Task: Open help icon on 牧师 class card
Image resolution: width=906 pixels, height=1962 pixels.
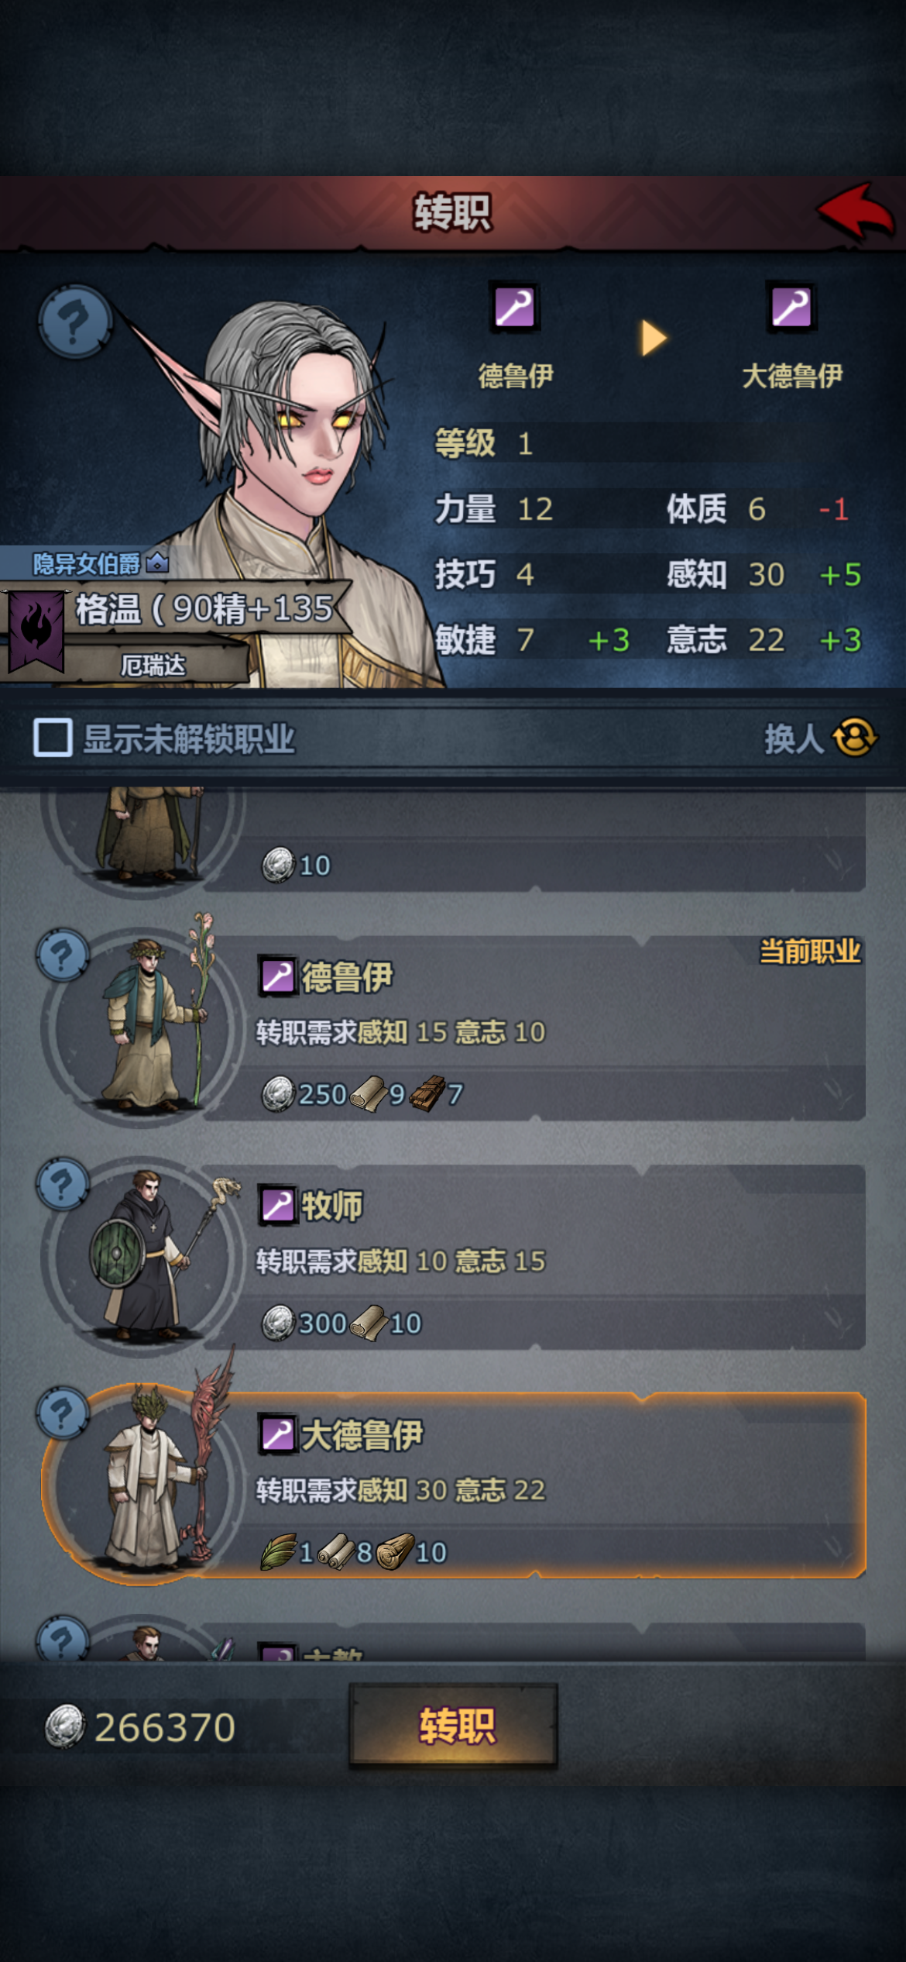Action: tap(63, 1184)
